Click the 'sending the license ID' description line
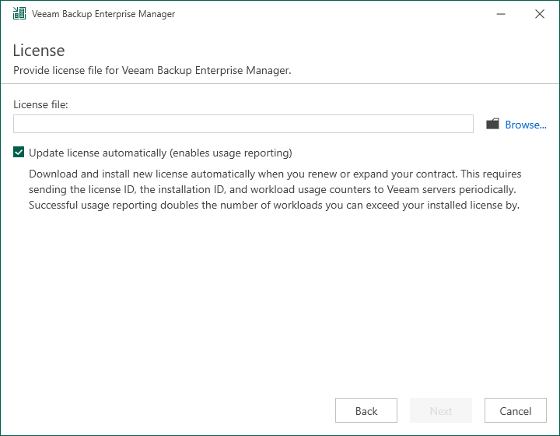The image size is (560, 436). pos(272,189)
